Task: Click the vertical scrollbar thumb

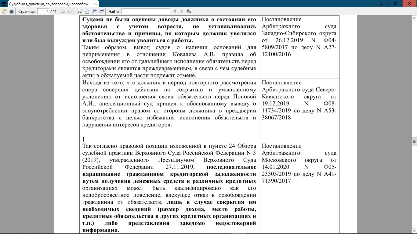Action: pyautogui.click(x=414, y=141)
